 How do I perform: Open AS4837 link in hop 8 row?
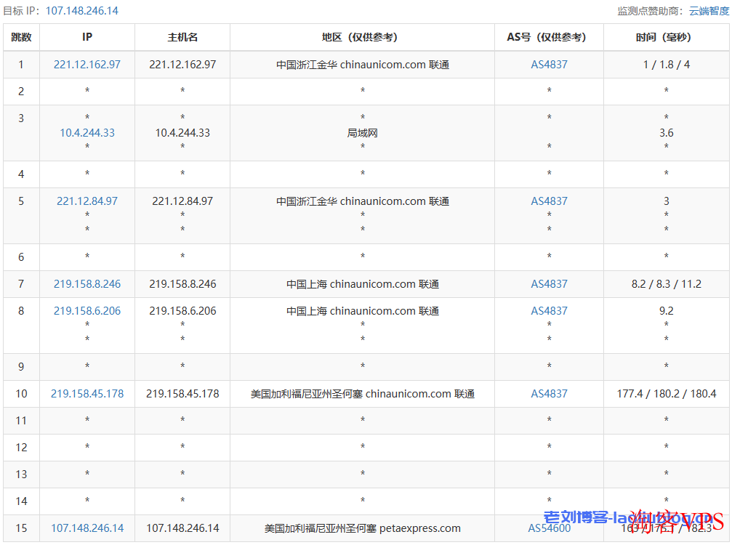click(x=549, y=311)
